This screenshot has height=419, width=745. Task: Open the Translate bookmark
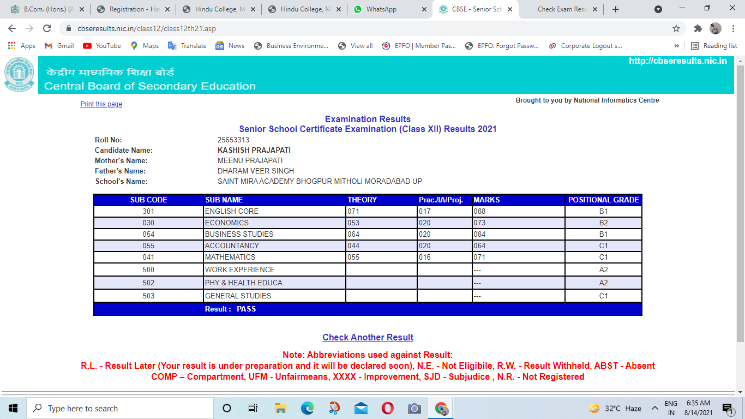tap(187, 46)
